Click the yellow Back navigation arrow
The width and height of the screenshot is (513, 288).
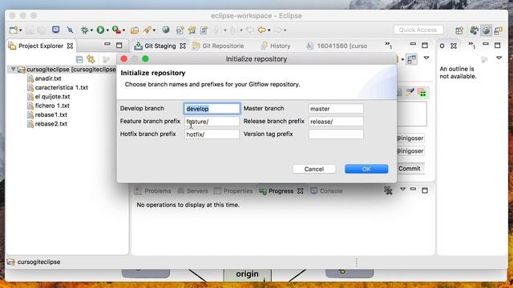coord(262,30)
